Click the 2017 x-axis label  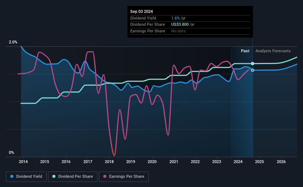point(88,162)
